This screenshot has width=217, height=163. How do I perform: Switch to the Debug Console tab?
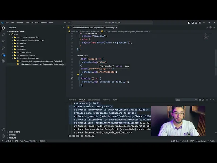(x=94, y=100)
